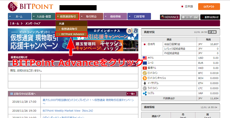Screen dimensions: 230x118
Task: Expand the 口座管理 menu
Action: click(x=139, y=16)
